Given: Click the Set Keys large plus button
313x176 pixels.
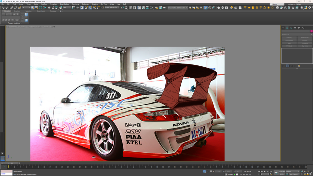Looking at the screenshot, I should click(x=276, y=173).
